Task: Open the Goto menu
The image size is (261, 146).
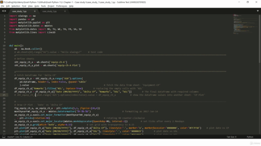Action: pos(37,6)
